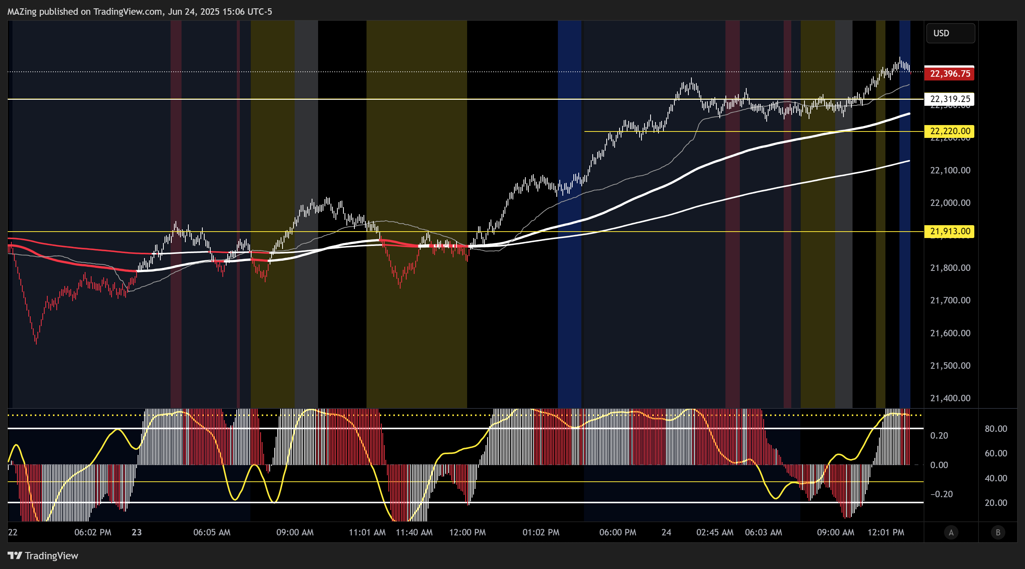Click the 09:00 AM label left of 11:01 AM
Image resolution: width=1025 pixels, height=569 pixels.
pos(295,532)
